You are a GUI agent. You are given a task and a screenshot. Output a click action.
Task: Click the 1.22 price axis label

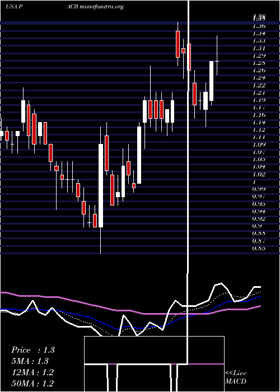click(259, 85)
